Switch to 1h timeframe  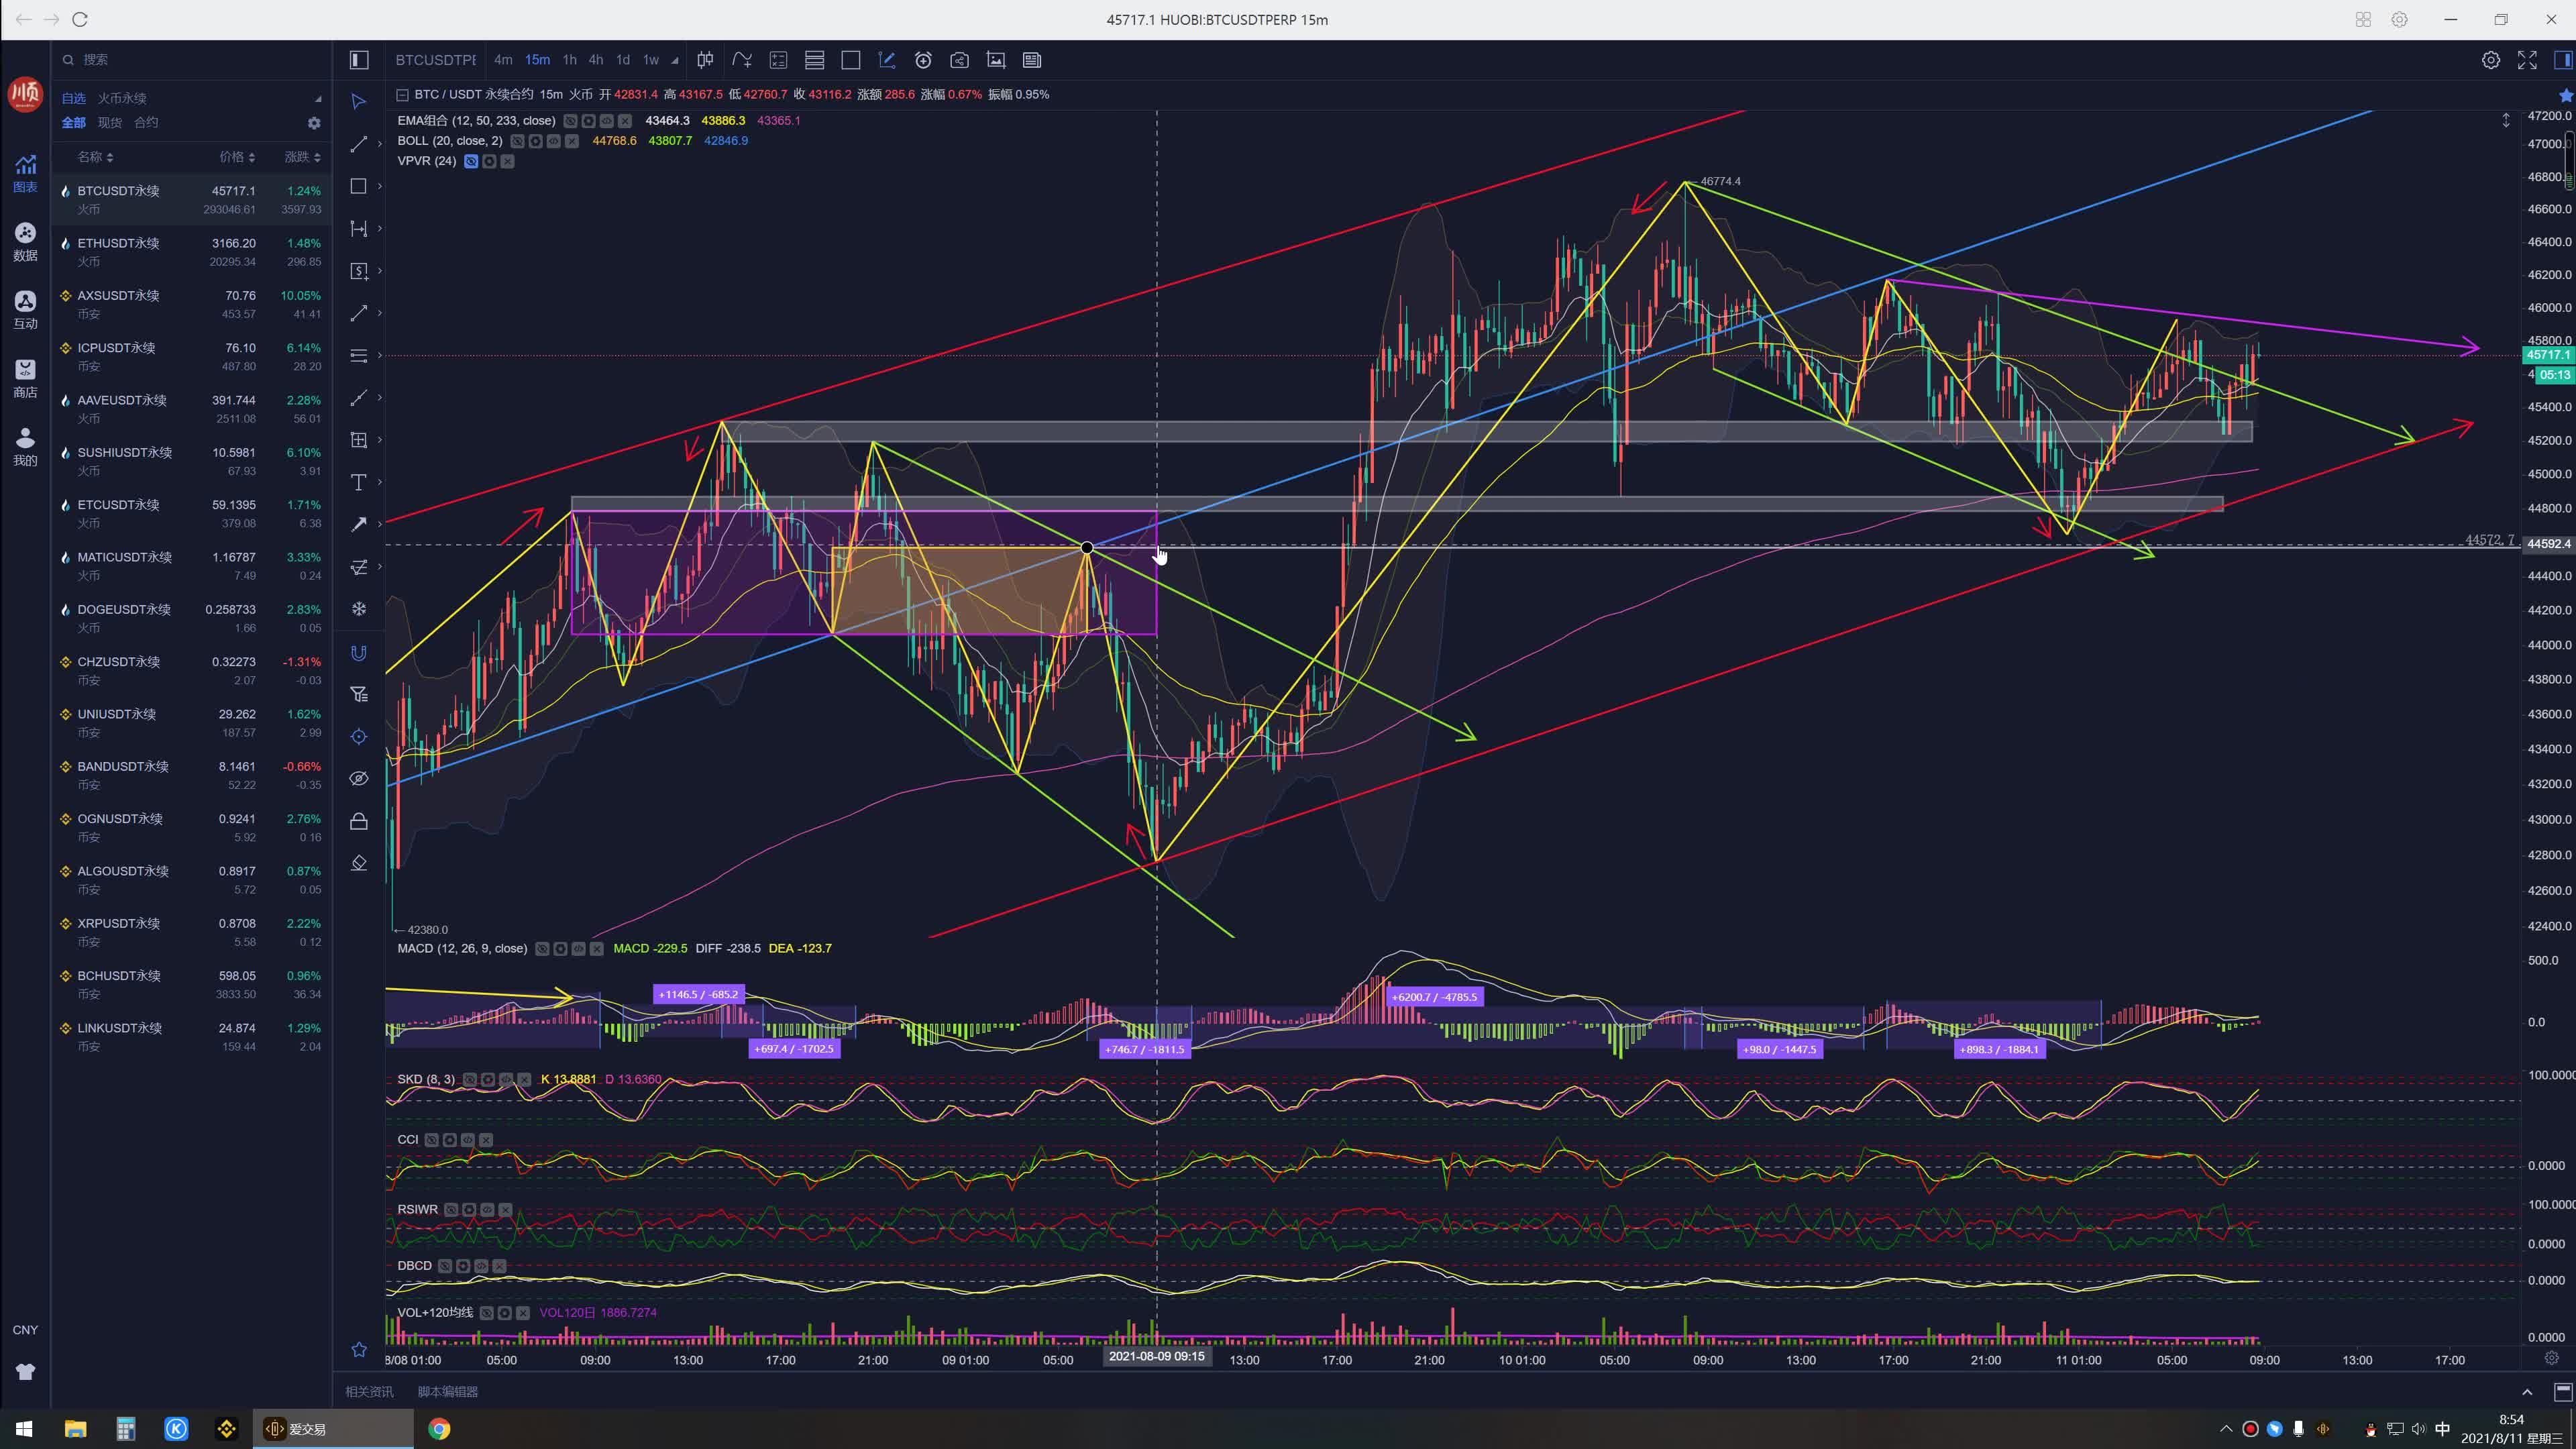(x=569, y=60)
